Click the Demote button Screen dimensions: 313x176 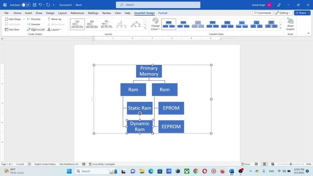(x=34, y=24)
